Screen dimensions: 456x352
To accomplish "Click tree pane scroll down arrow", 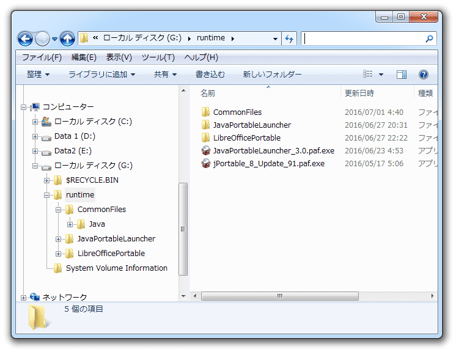I will tap(183, 296).
